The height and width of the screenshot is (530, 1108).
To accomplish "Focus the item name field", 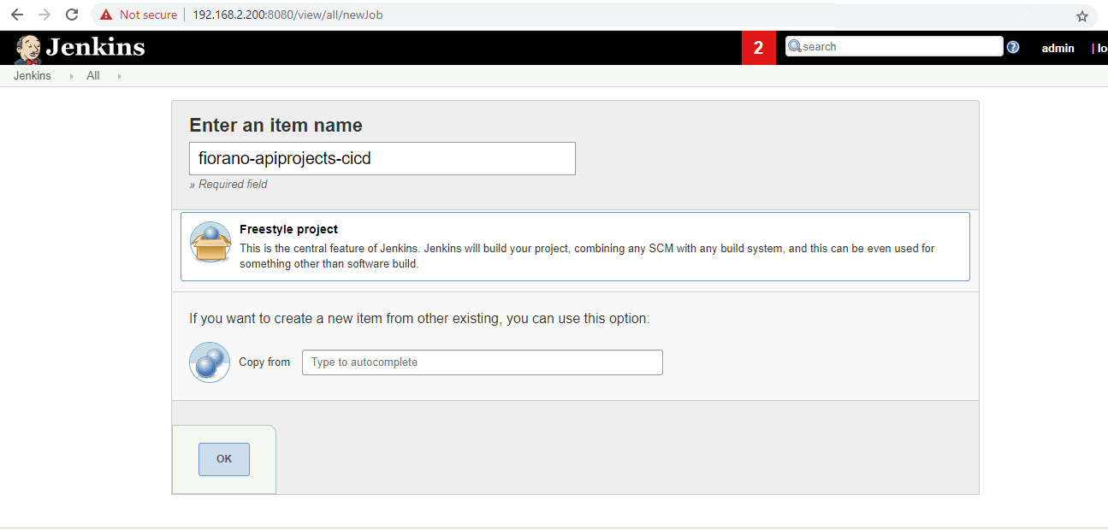I will coord(382,158).
